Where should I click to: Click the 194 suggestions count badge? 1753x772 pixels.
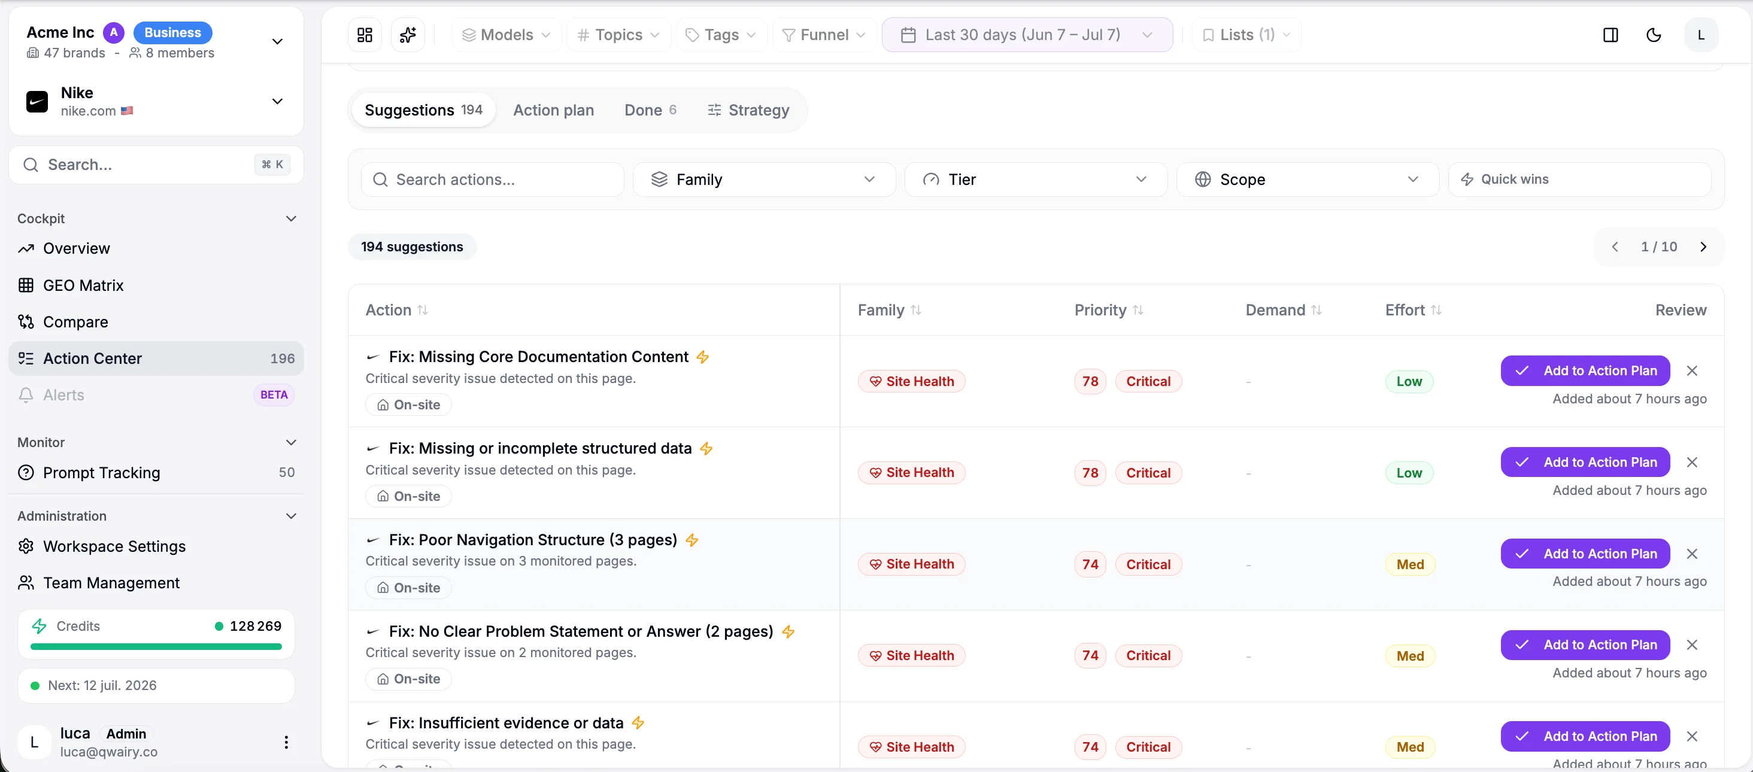tap(412, 247)
